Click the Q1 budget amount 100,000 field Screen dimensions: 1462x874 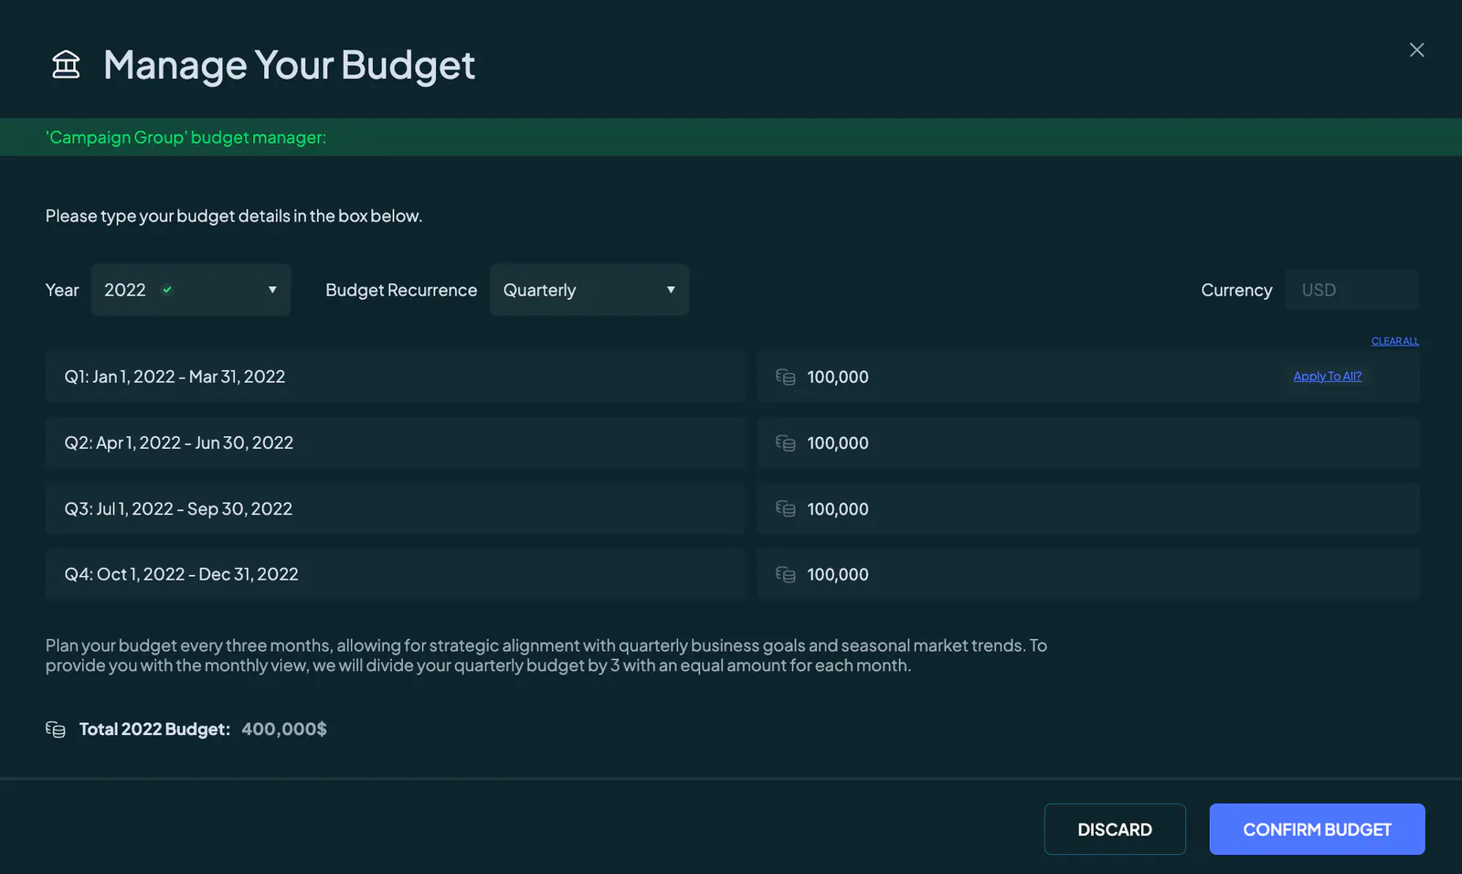click(1088, 377)
